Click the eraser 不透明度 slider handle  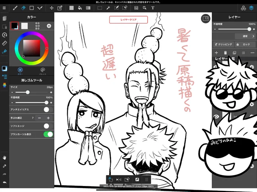[x=46, y=102]
